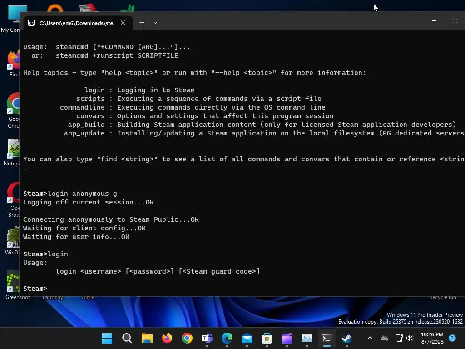
Task: Select the Greenshot desktop shortcut
Action: point(13,285)
